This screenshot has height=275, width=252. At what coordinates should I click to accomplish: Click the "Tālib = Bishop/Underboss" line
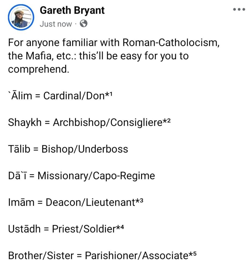click(68, 149)
